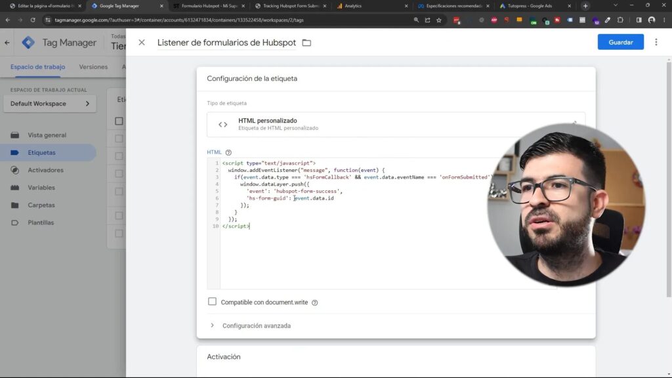Bookmark this page with star icon

(x=439, y=20)
